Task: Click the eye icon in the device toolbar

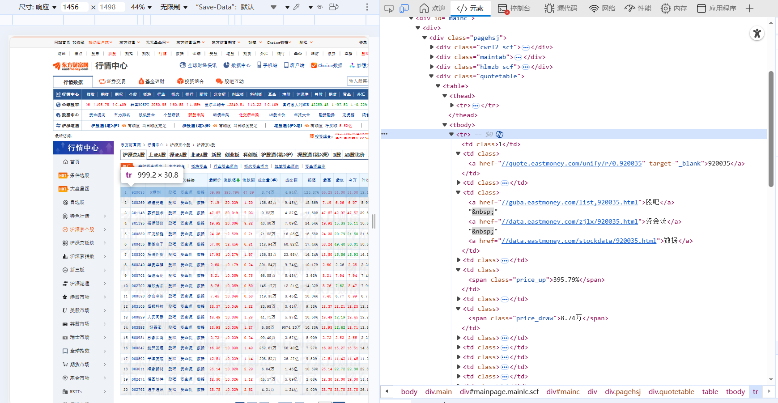Action: tap(319, 7)
